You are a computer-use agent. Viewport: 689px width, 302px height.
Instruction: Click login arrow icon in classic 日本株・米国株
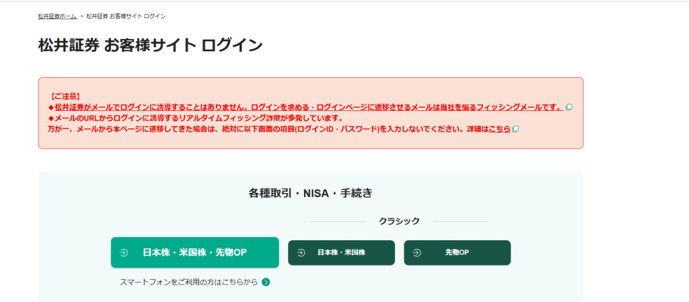click(x=299, y=253)
